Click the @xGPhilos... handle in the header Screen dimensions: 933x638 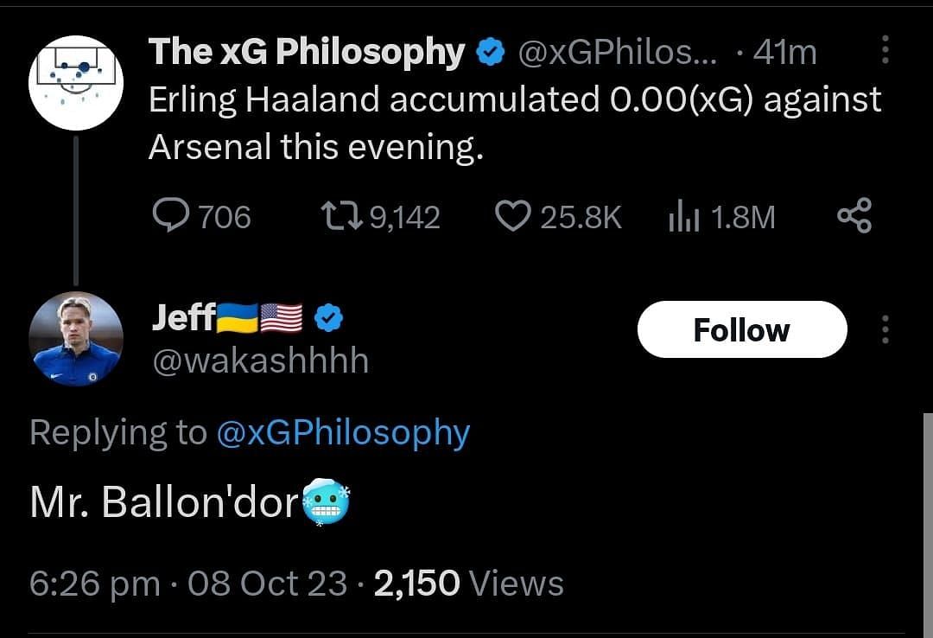tap(619, 53)
